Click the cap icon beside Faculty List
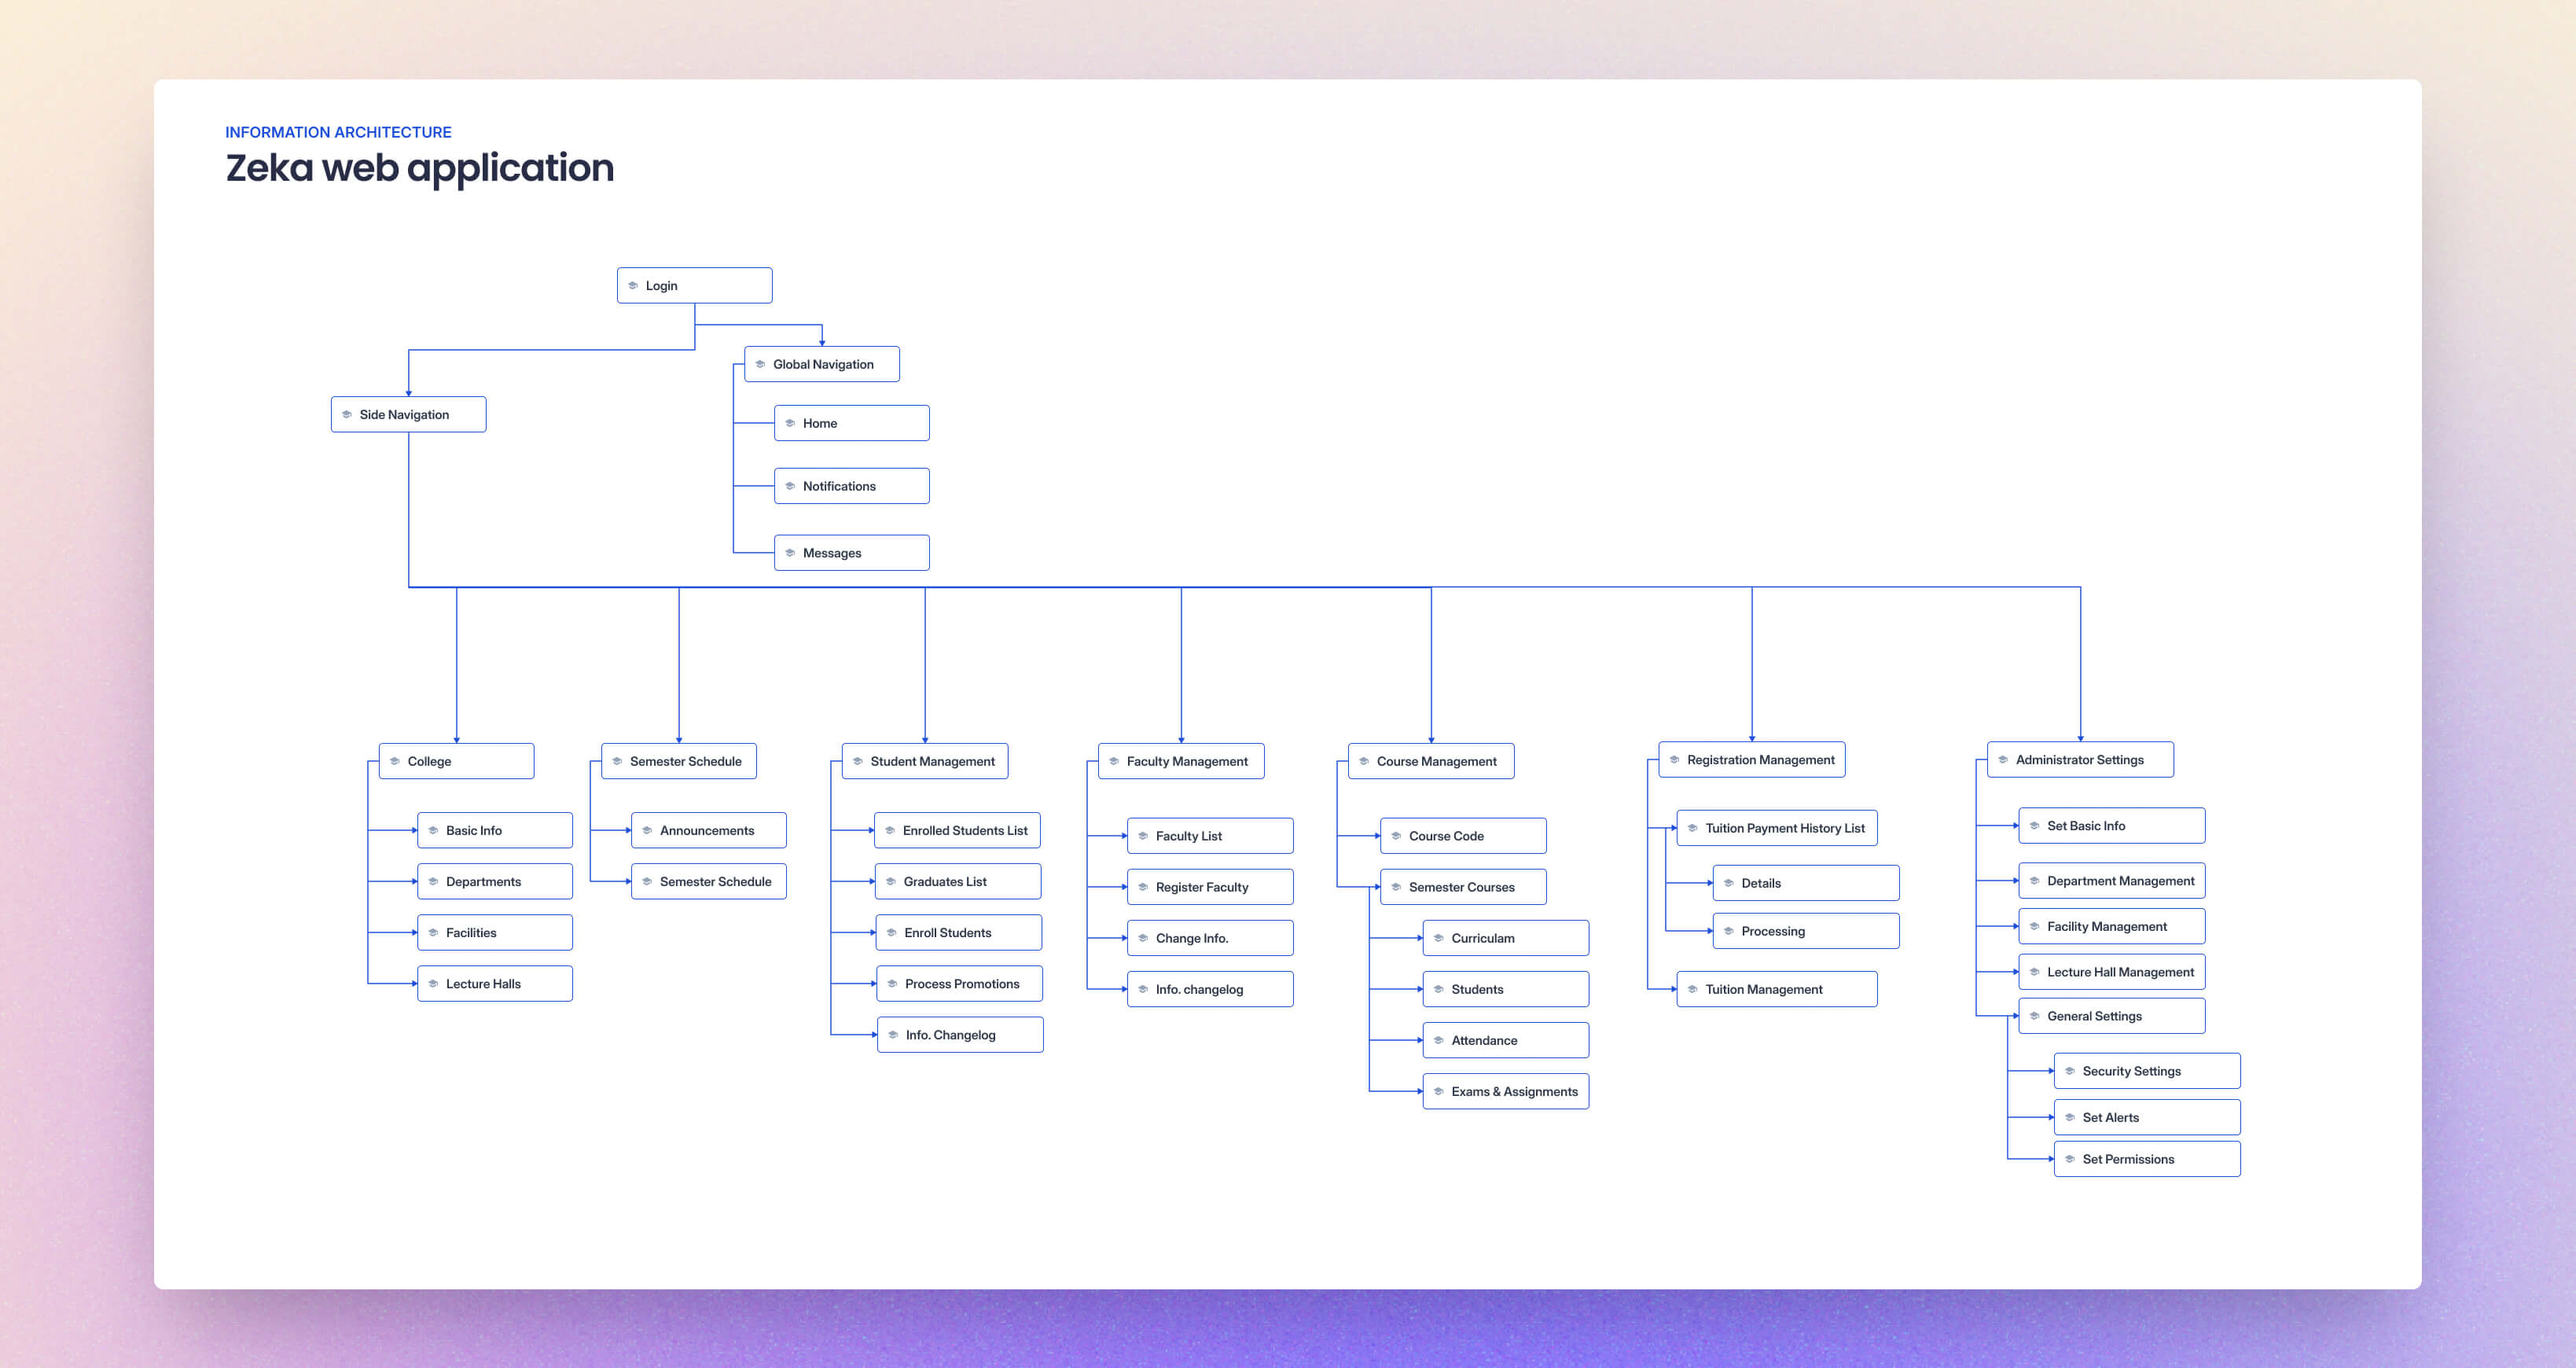 1143,836
